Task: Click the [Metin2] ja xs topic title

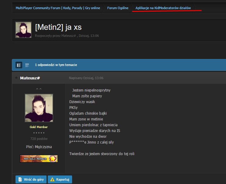Action: (x=58, y=27)
